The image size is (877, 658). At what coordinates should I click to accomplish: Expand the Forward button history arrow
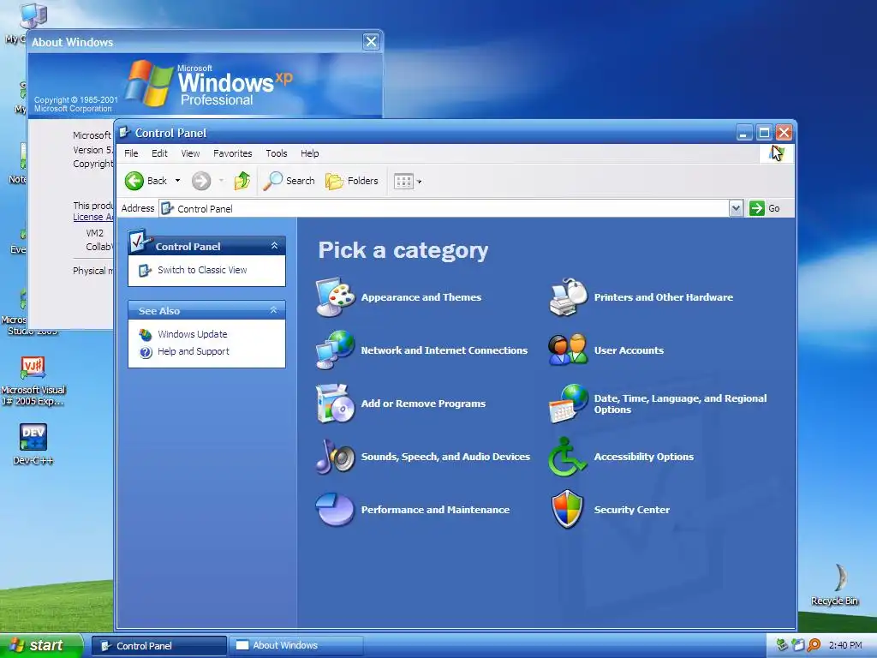point(222,181)
